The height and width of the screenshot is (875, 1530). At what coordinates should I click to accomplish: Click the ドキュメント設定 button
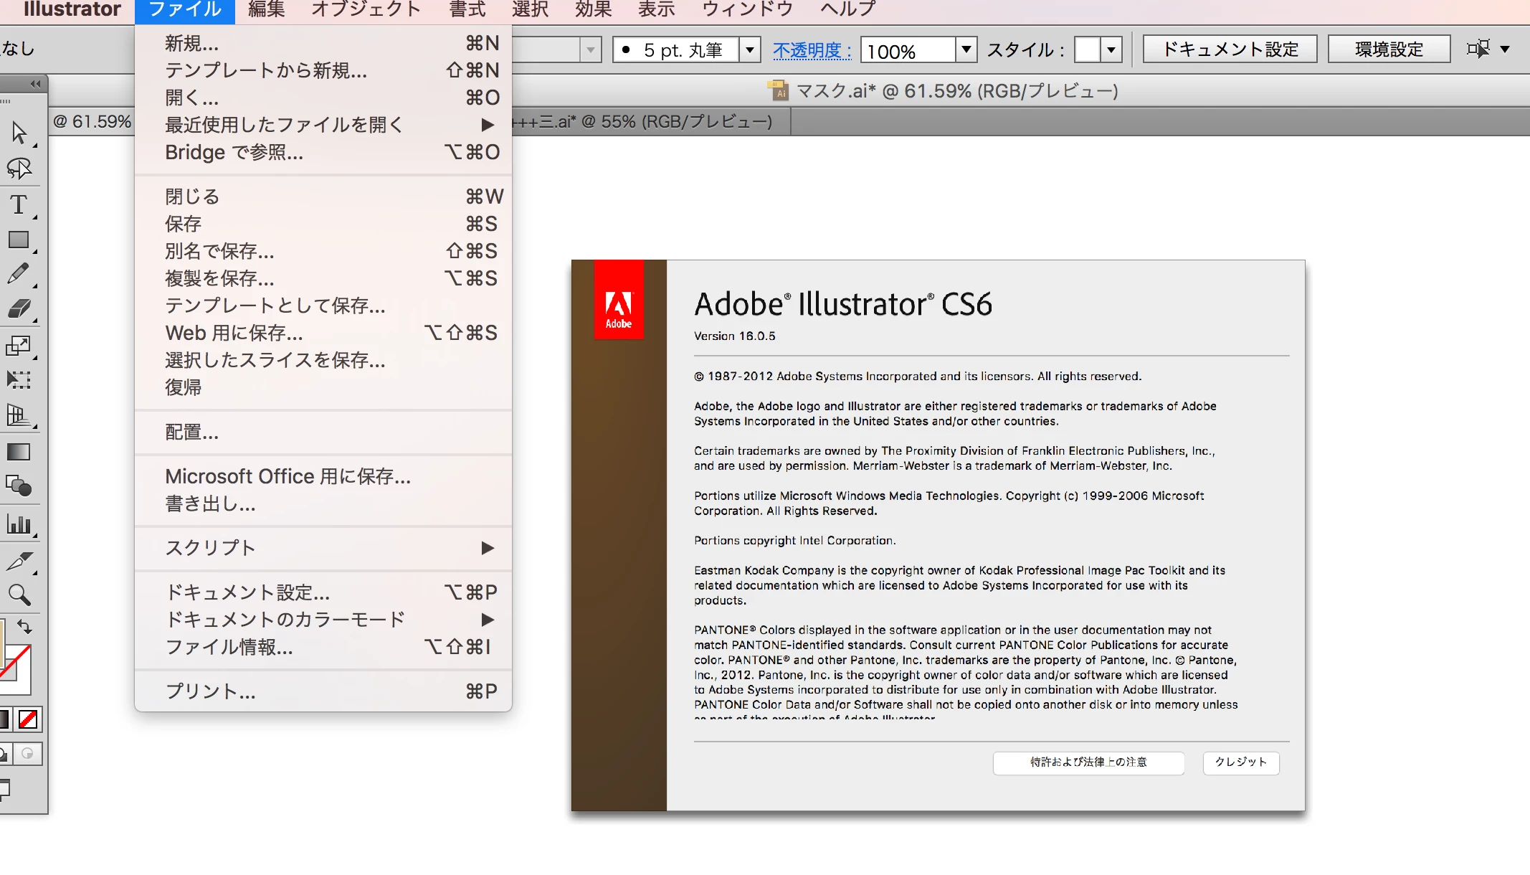1230,49
